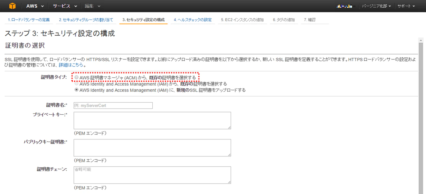This screenshot has width=426, height=194.
Task: Click the vertical scrollbar thumb
Action: [421, 118]
